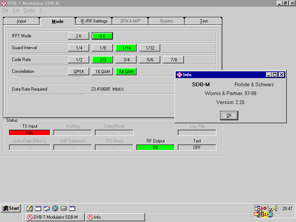Open the speaker volume tray icon
296x222 pixels.
(x=276, y=208)
